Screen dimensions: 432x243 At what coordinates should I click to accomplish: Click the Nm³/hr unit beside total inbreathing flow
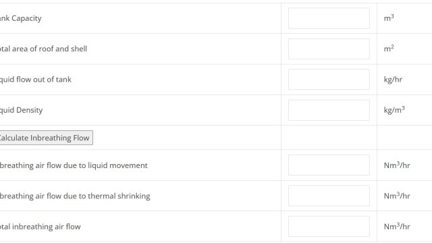click(x=397, y=226)
